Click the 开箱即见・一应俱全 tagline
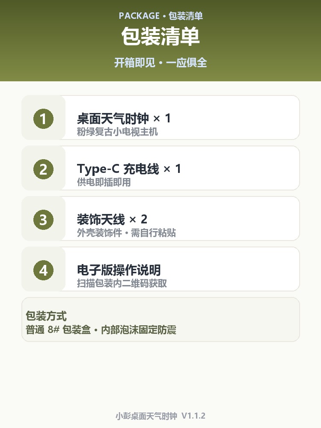This screenshot has height=428, width=321. tap(160, 63)
